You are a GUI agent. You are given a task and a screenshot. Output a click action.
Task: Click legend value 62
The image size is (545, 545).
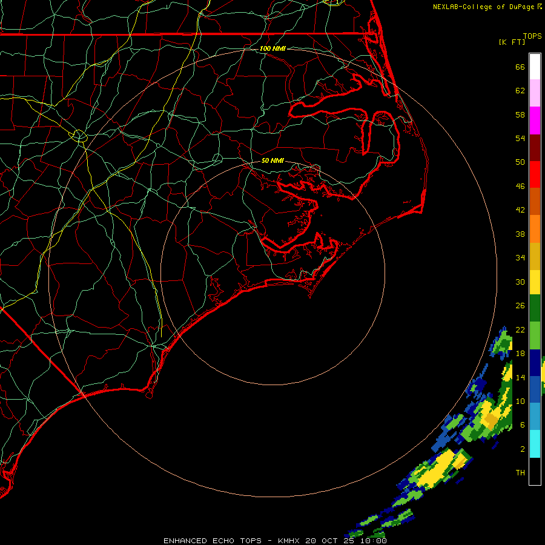[520, 91]
